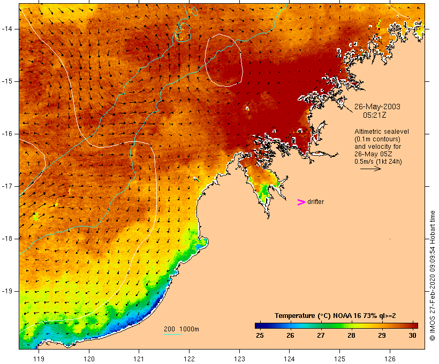
Task: Click the '26-May-2003' date text
Action: [377, 107]
